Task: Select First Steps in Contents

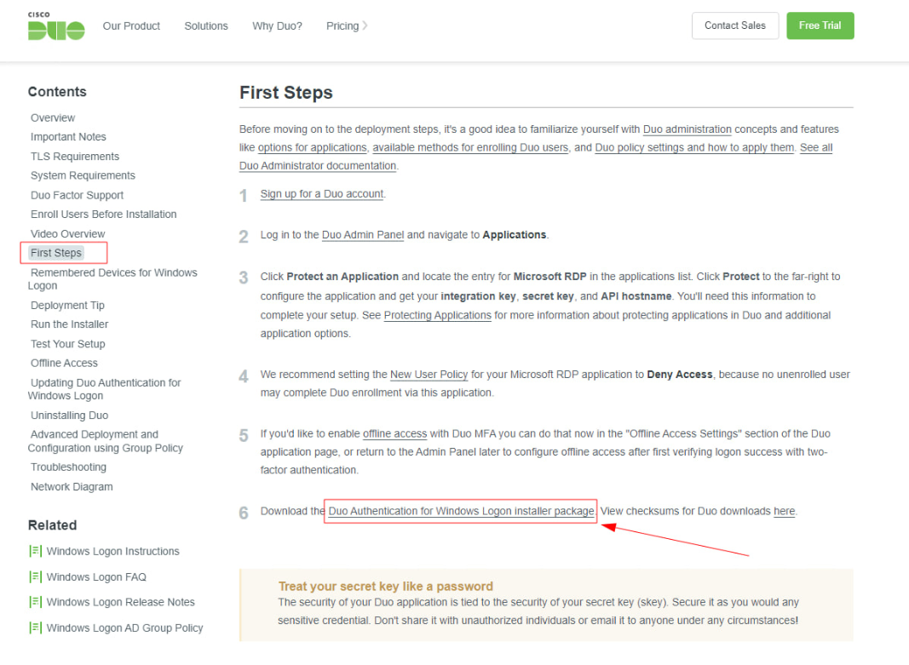Action: point(56,253)
